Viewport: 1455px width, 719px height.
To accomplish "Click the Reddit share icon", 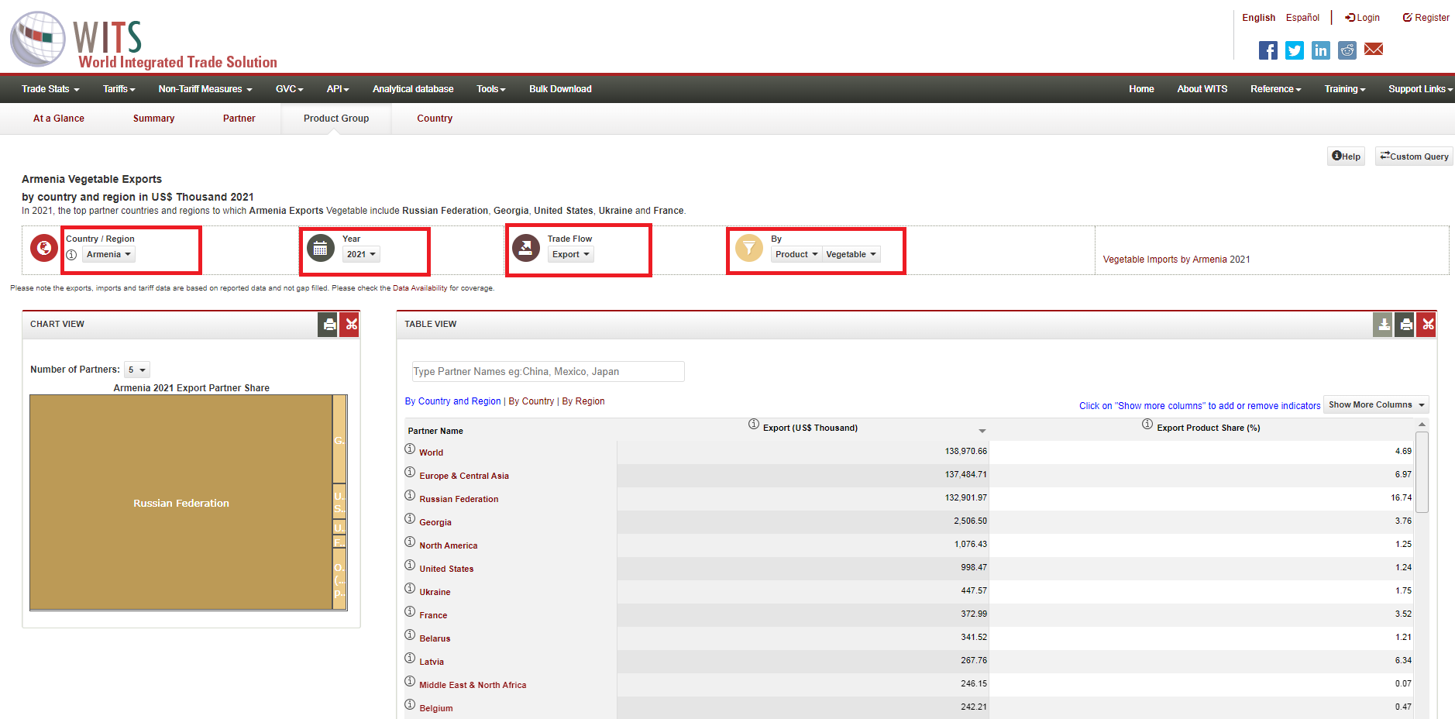I will 1347,50.
